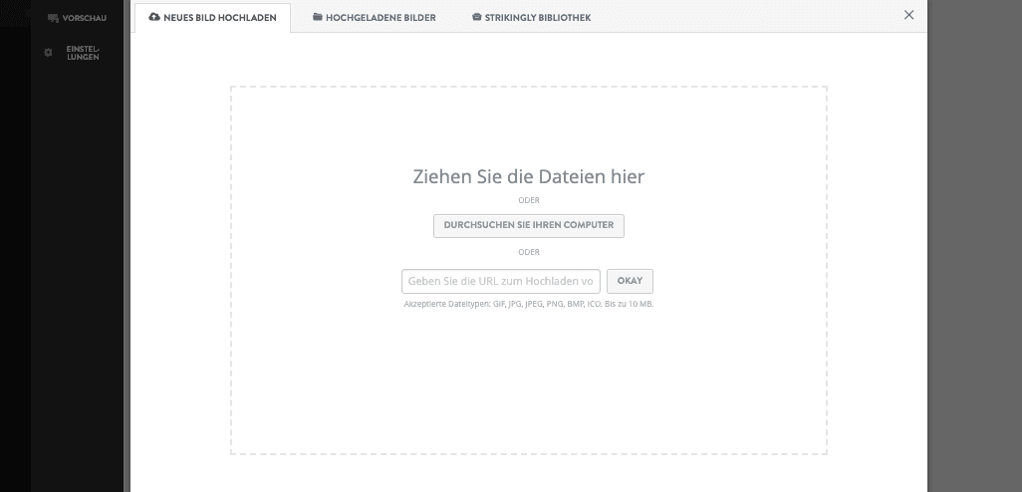Image resolution: width=1022 pixels, height=492 pixels.
Task: Click the 'Akzeptierte Dateitypen' hint text
Action: coord(529,304)
